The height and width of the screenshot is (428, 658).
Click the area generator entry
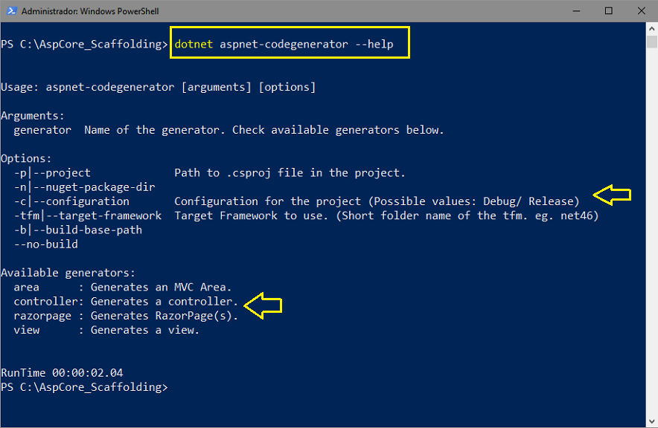coord(123,288)
